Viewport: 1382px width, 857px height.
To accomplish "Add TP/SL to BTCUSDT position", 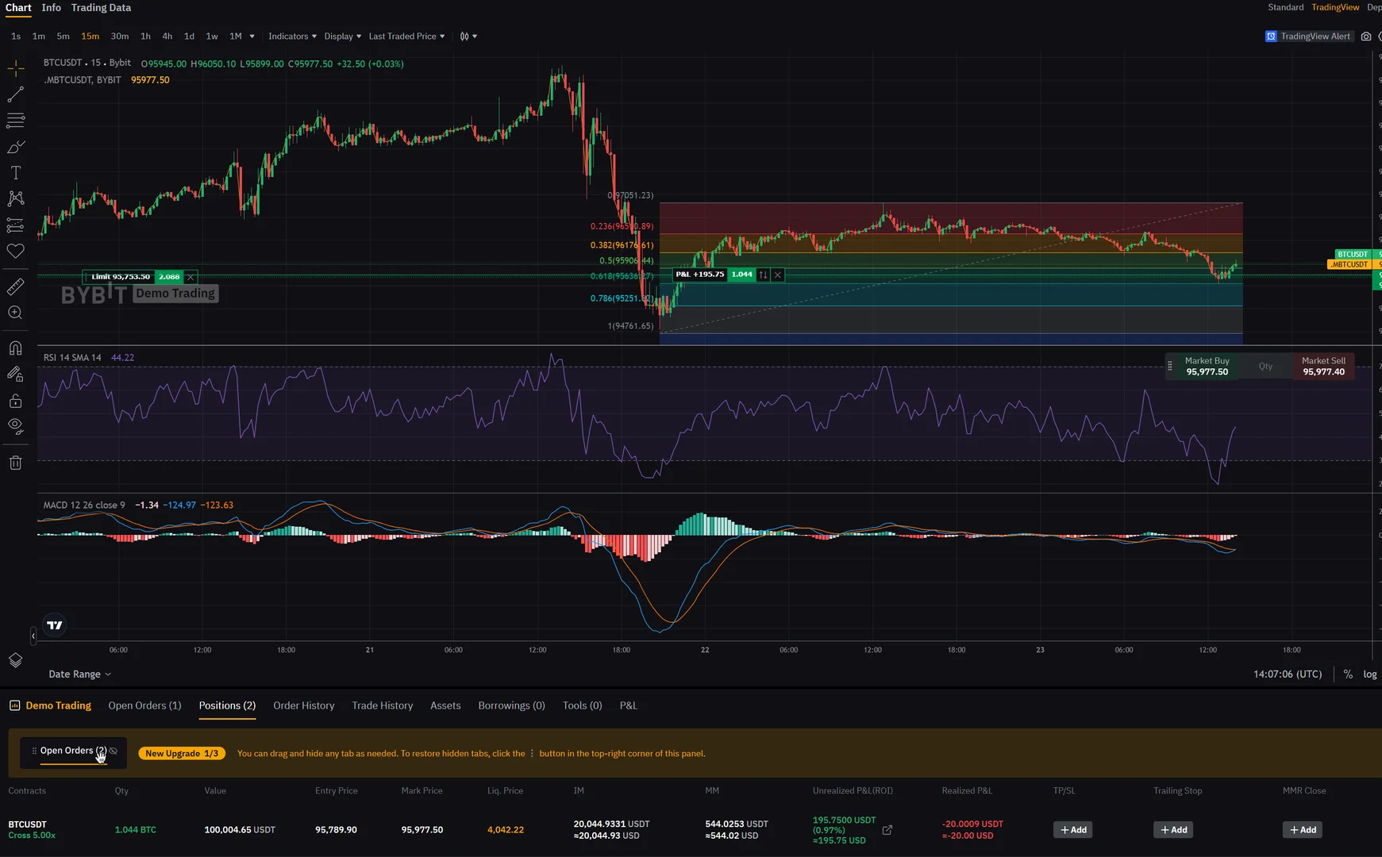I will click(1073, 830).
